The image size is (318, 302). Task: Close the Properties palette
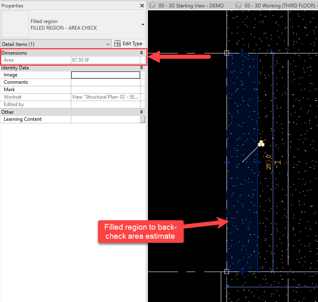(142, 6)
